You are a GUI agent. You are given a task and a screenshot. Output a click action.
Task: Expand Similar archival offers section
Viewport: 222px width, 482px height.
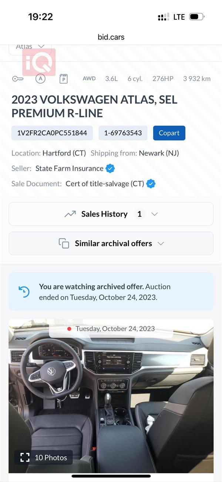[x=111, y=243]
